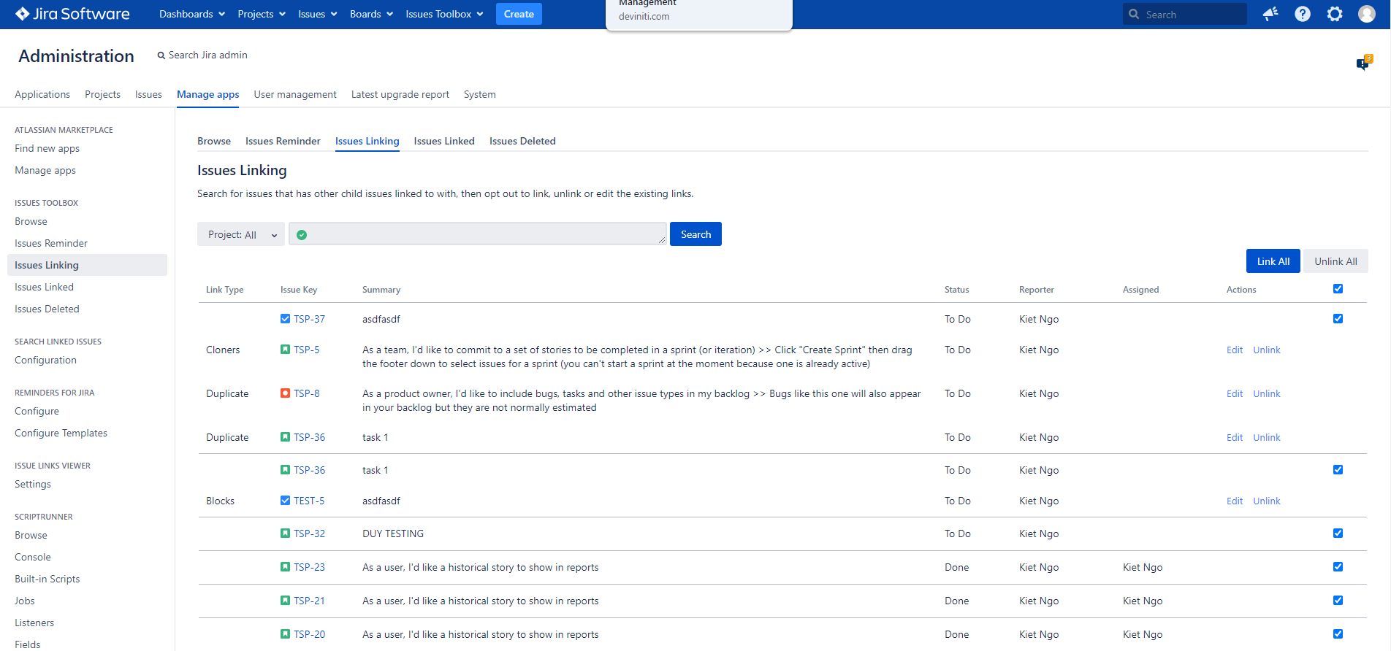
Task: Open Issues Deleted in left sidebar
Action: pos(47,309)
